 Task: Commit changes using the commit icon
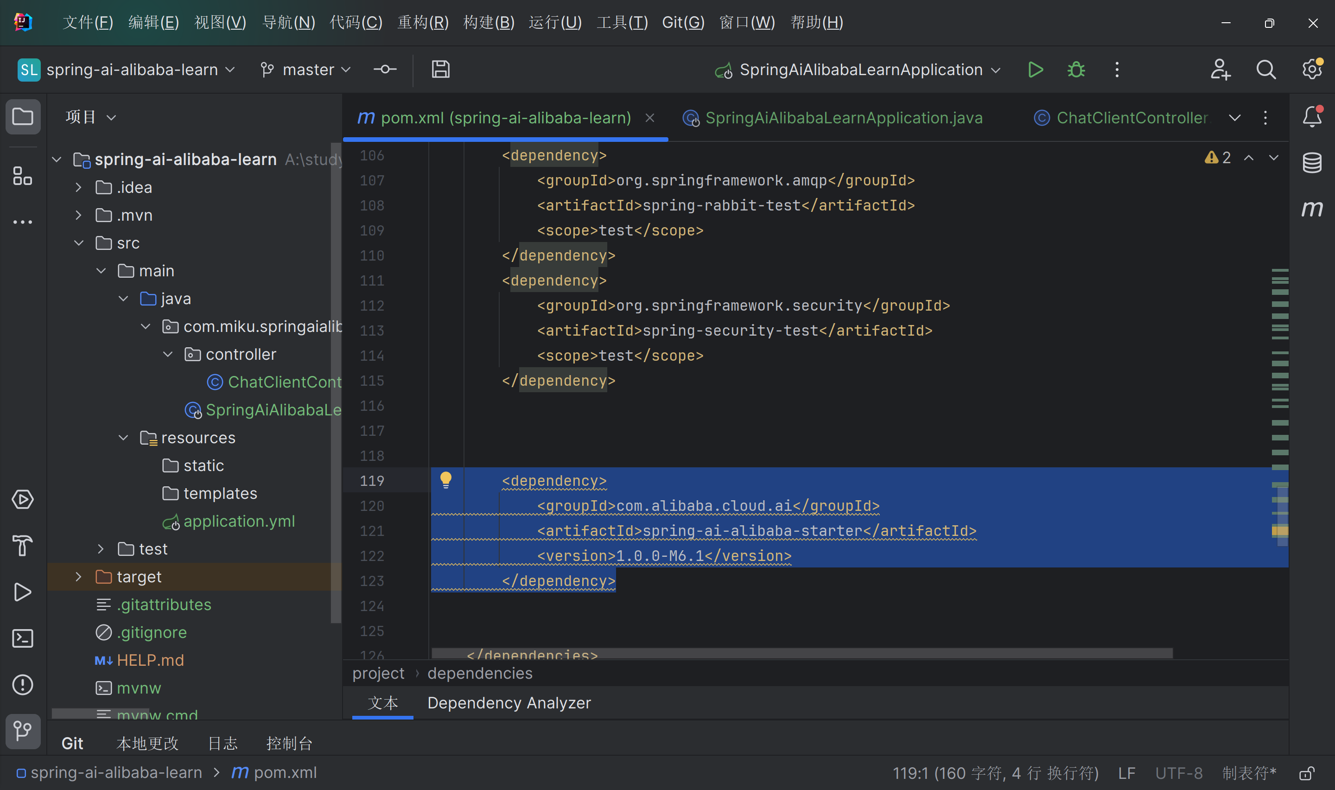pyautogui.click(x=385, y=69)
